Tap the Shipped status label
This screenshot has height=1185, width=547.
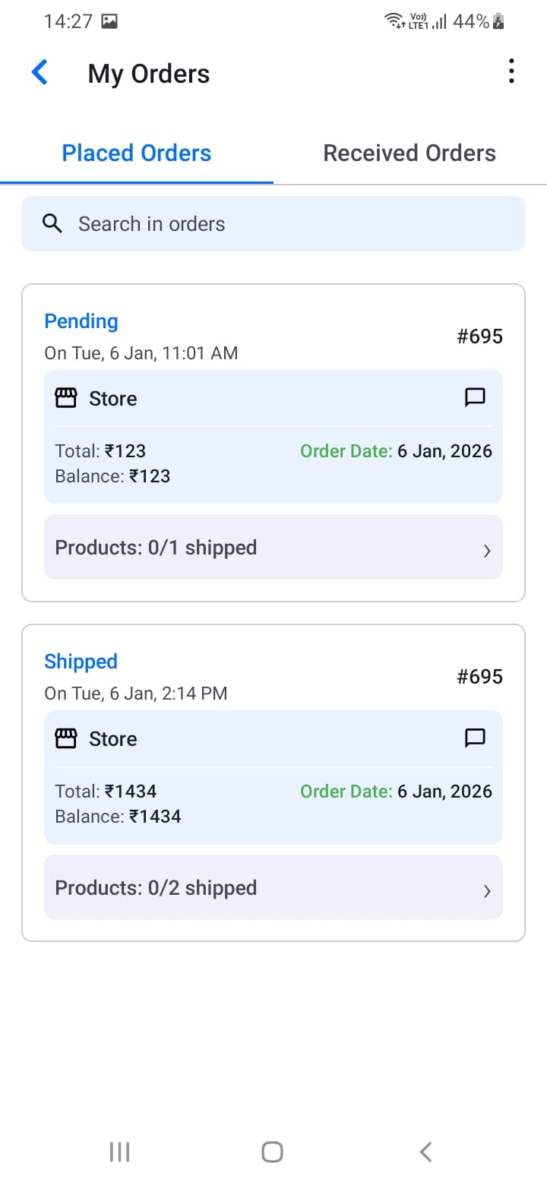(x=81, y=662)
